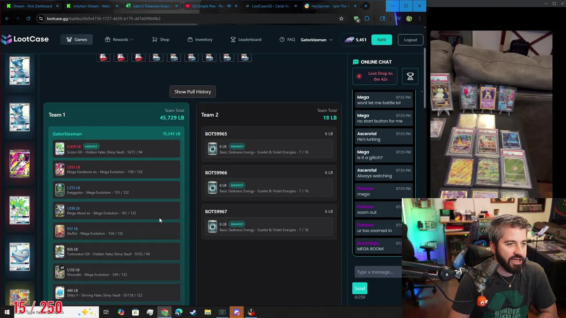Open the Leaderboard page
The height and width of the screenshot is (318, 566).
click(246, 39)
